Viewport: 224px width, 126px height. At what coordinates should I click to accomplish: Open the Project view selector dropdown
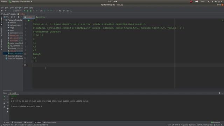tap(7, 17)
